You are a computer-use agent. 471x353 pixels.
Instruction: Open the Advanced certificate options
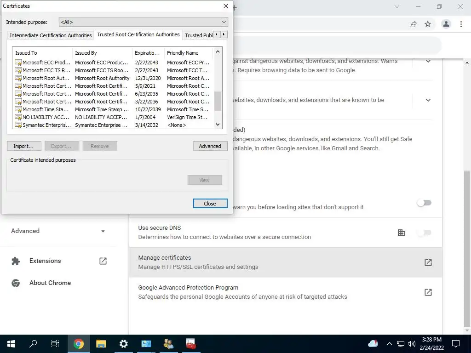tap(210, 146)
